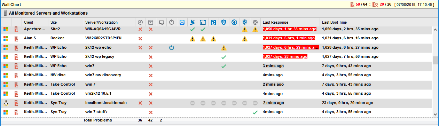Viewport: 439px width, 126px height.
Task: Click the server icon beside All Monitored Servers
Action: tap(5, 13)
